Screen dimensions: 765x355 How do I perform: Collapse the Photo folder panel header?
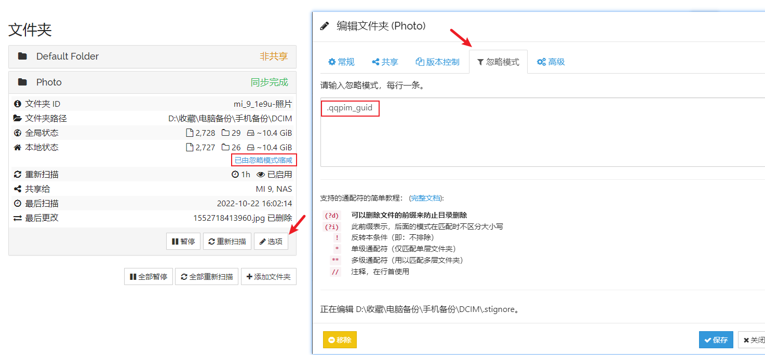click(152, 82)
